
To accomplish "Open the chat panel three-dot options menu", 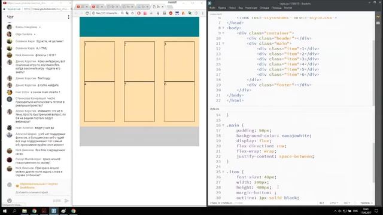I will coord(69,17).
